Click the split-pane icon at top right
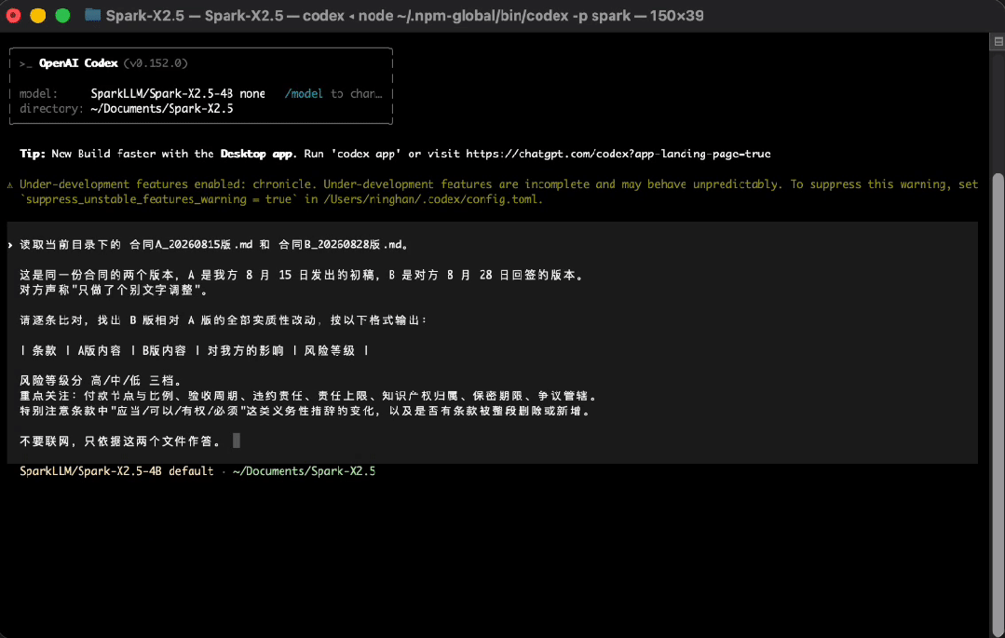The height and width of the screenshot is (638, 1005). pyautogui.click(x=998, y=42)
